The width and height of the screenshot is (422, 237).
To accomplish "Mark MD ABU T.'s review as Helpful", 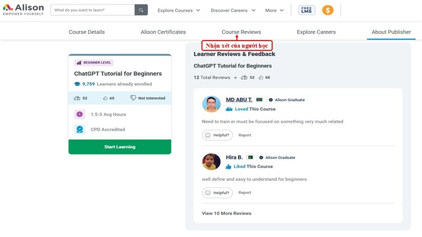I will point(217,135).
